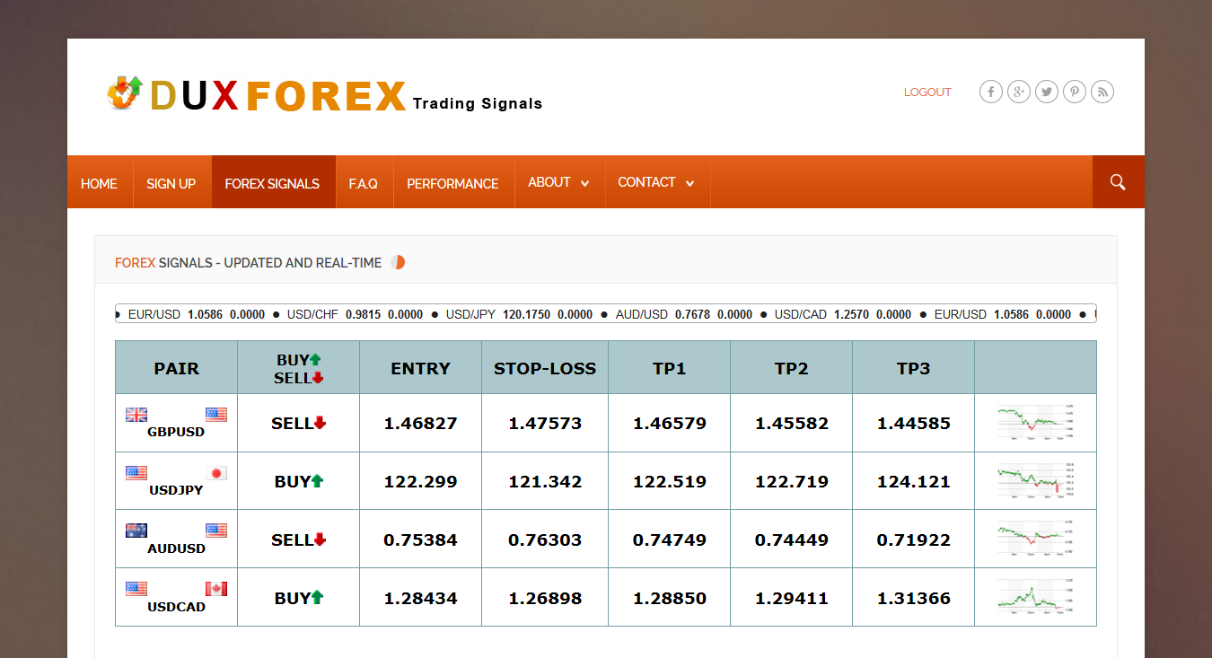
Task: Click the PAIR column header
Action: point(177,368)
